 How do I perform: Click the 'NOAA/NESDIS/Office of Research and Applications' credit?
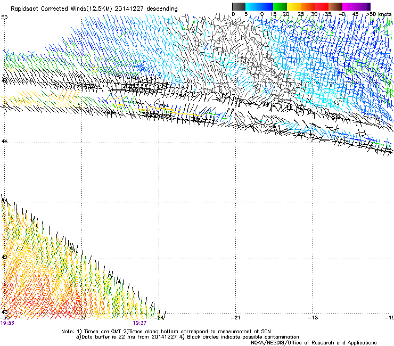[314, 343]
